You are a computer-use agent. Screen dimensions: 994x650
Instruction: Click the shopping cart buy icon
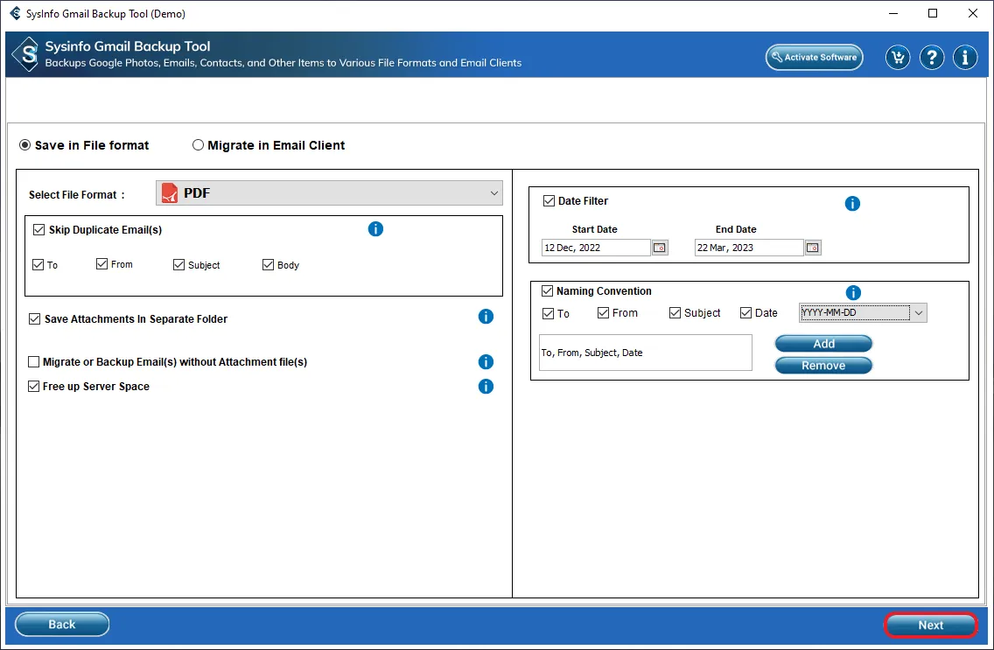tap(897, 58)
